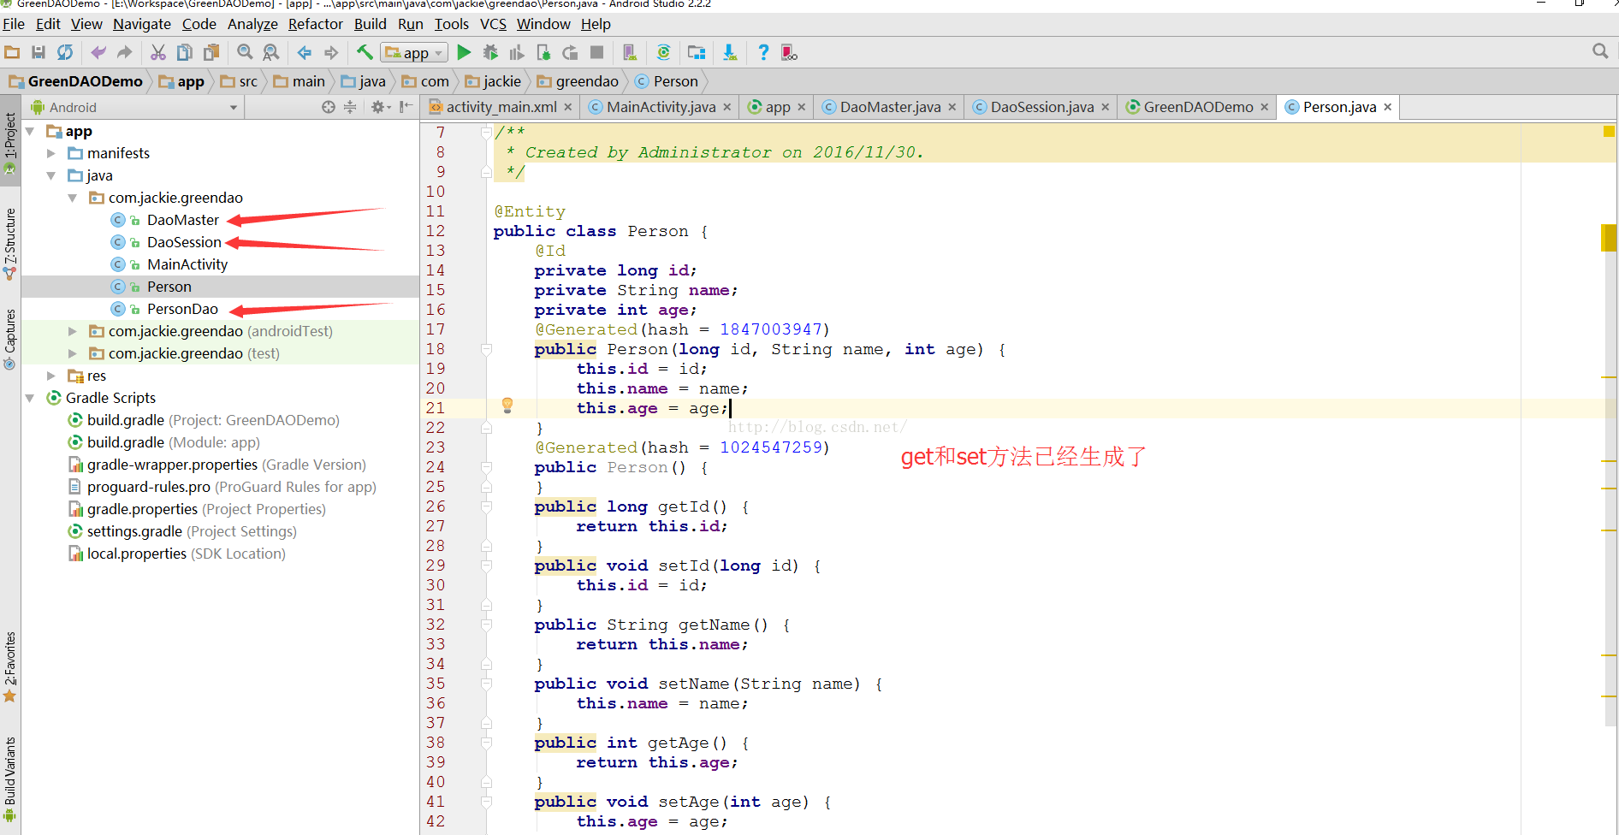This screenshot has height=835, width=1619.
Task: Close the DaoSession.java tab
Action: coord(1105,107)
